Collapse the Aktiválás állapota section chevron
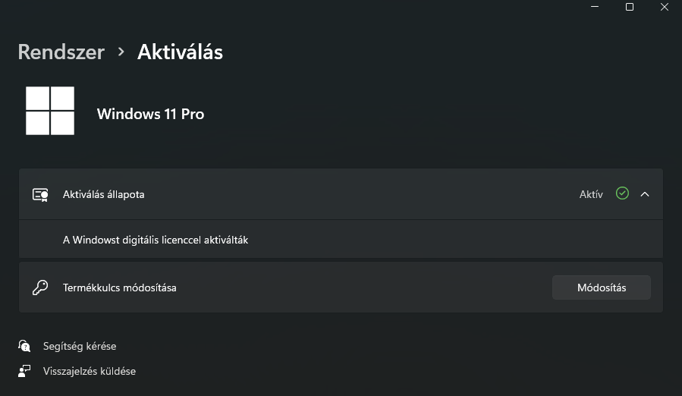The image size is (682, 396). (x=645, y=194)
